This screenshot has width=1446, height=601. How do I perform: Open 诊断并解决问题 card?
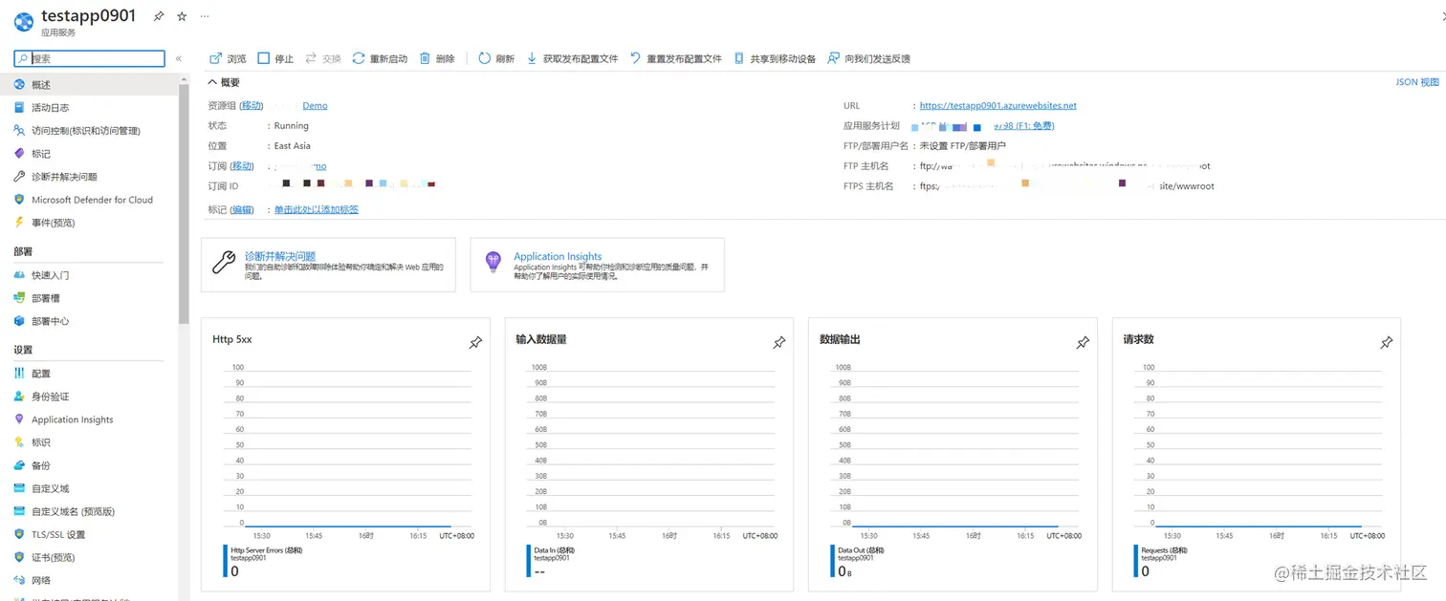click(328, 265)
